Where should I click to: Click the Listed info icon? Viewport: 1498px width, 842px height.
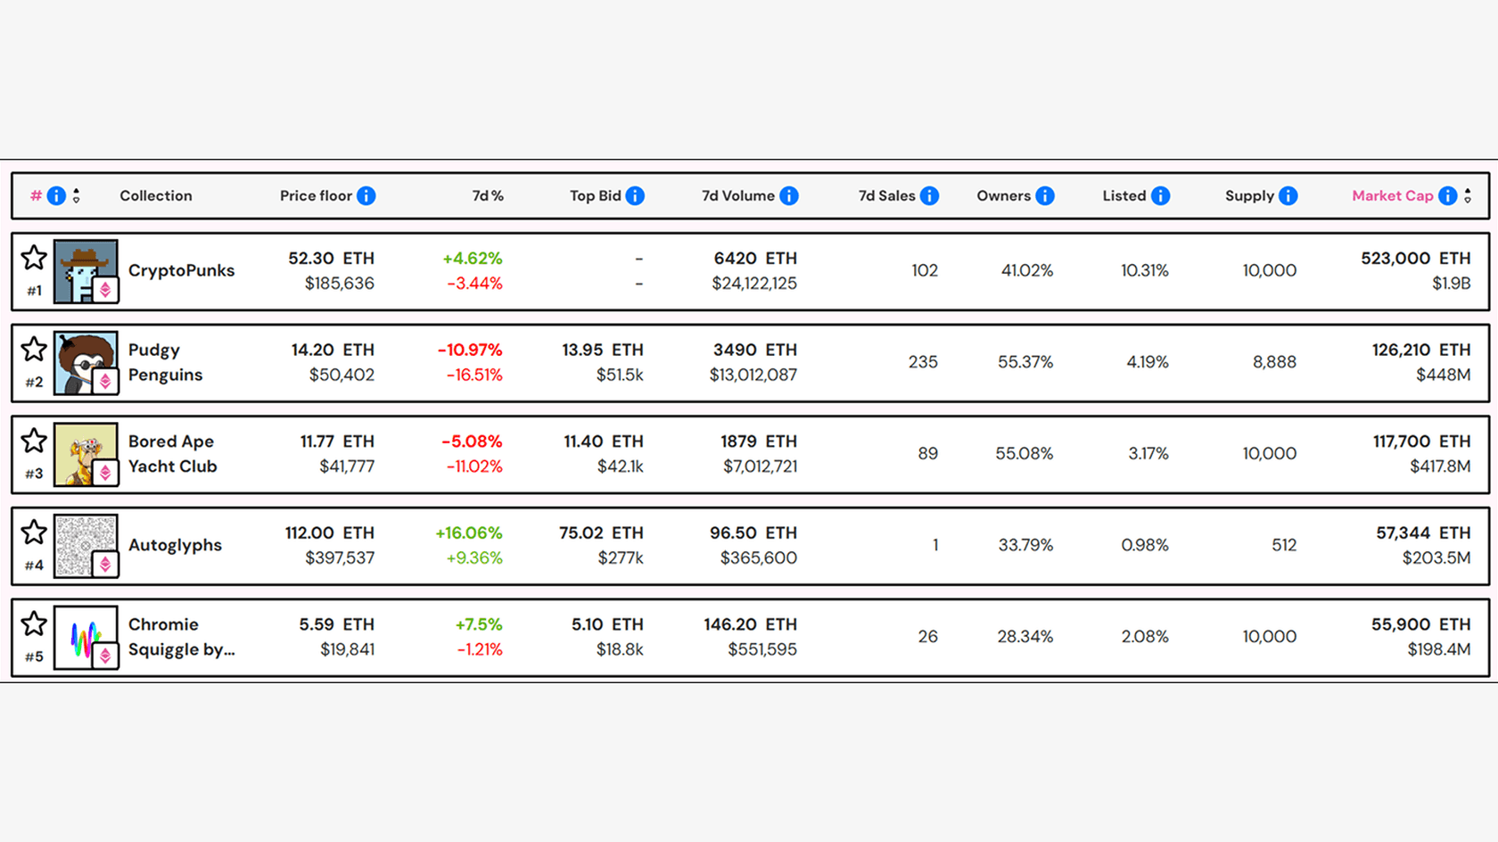coord(1160,195)
